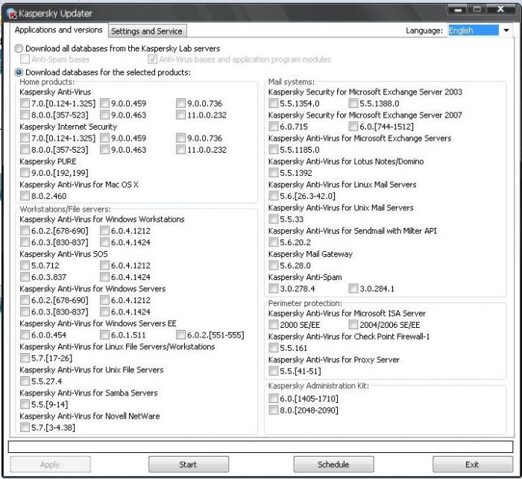This screenshot has height=479, width=522.
Task: Enable Kaspersky Anti-Spam 3.0.284.1
Action: tap(353, 289)
